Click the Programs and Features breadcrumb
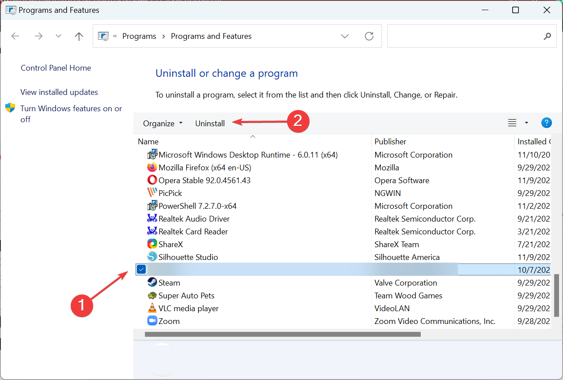This screenshot has width=563, height=380. pyautogui.click(x=211, y=36)
